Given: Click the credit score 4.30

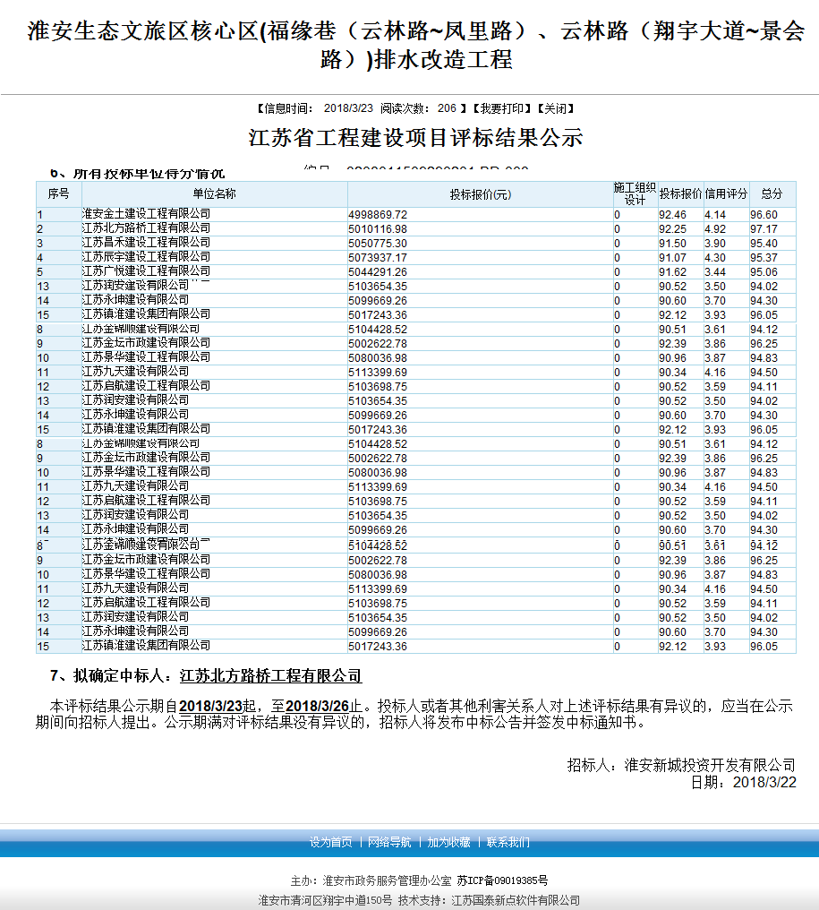Looking at the screenshot, I should [x=715, y=258].
